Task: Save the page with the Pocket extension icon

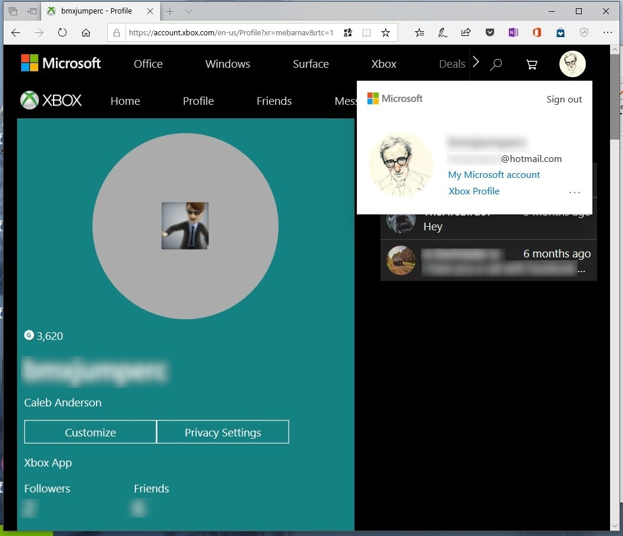Action: pyautogui.click(x=490, y=32)
